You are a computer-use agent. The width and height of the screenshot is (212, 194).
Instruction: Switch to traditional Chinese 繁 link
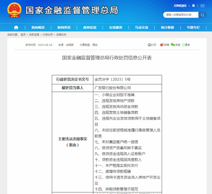193,6
